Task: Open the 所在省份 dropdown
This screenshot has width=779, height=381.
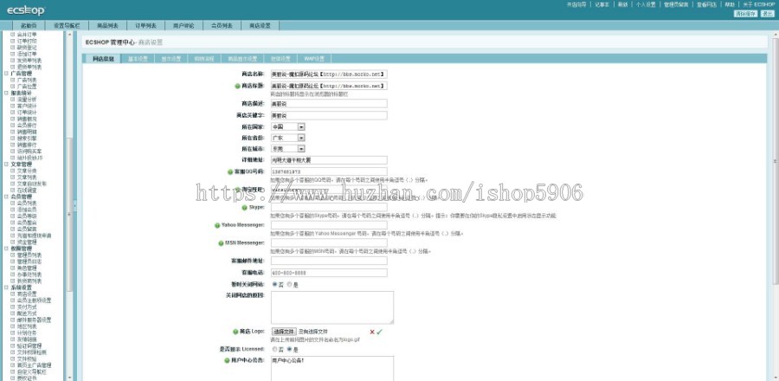Action: (x=288, y=138)
